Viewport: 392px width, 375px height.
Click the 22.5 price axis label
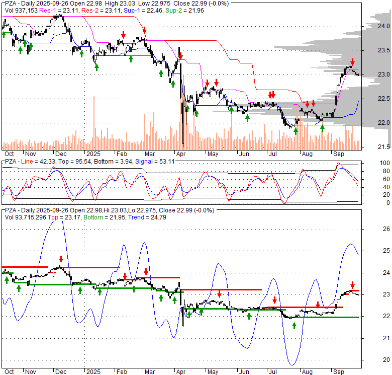[384, 99]
